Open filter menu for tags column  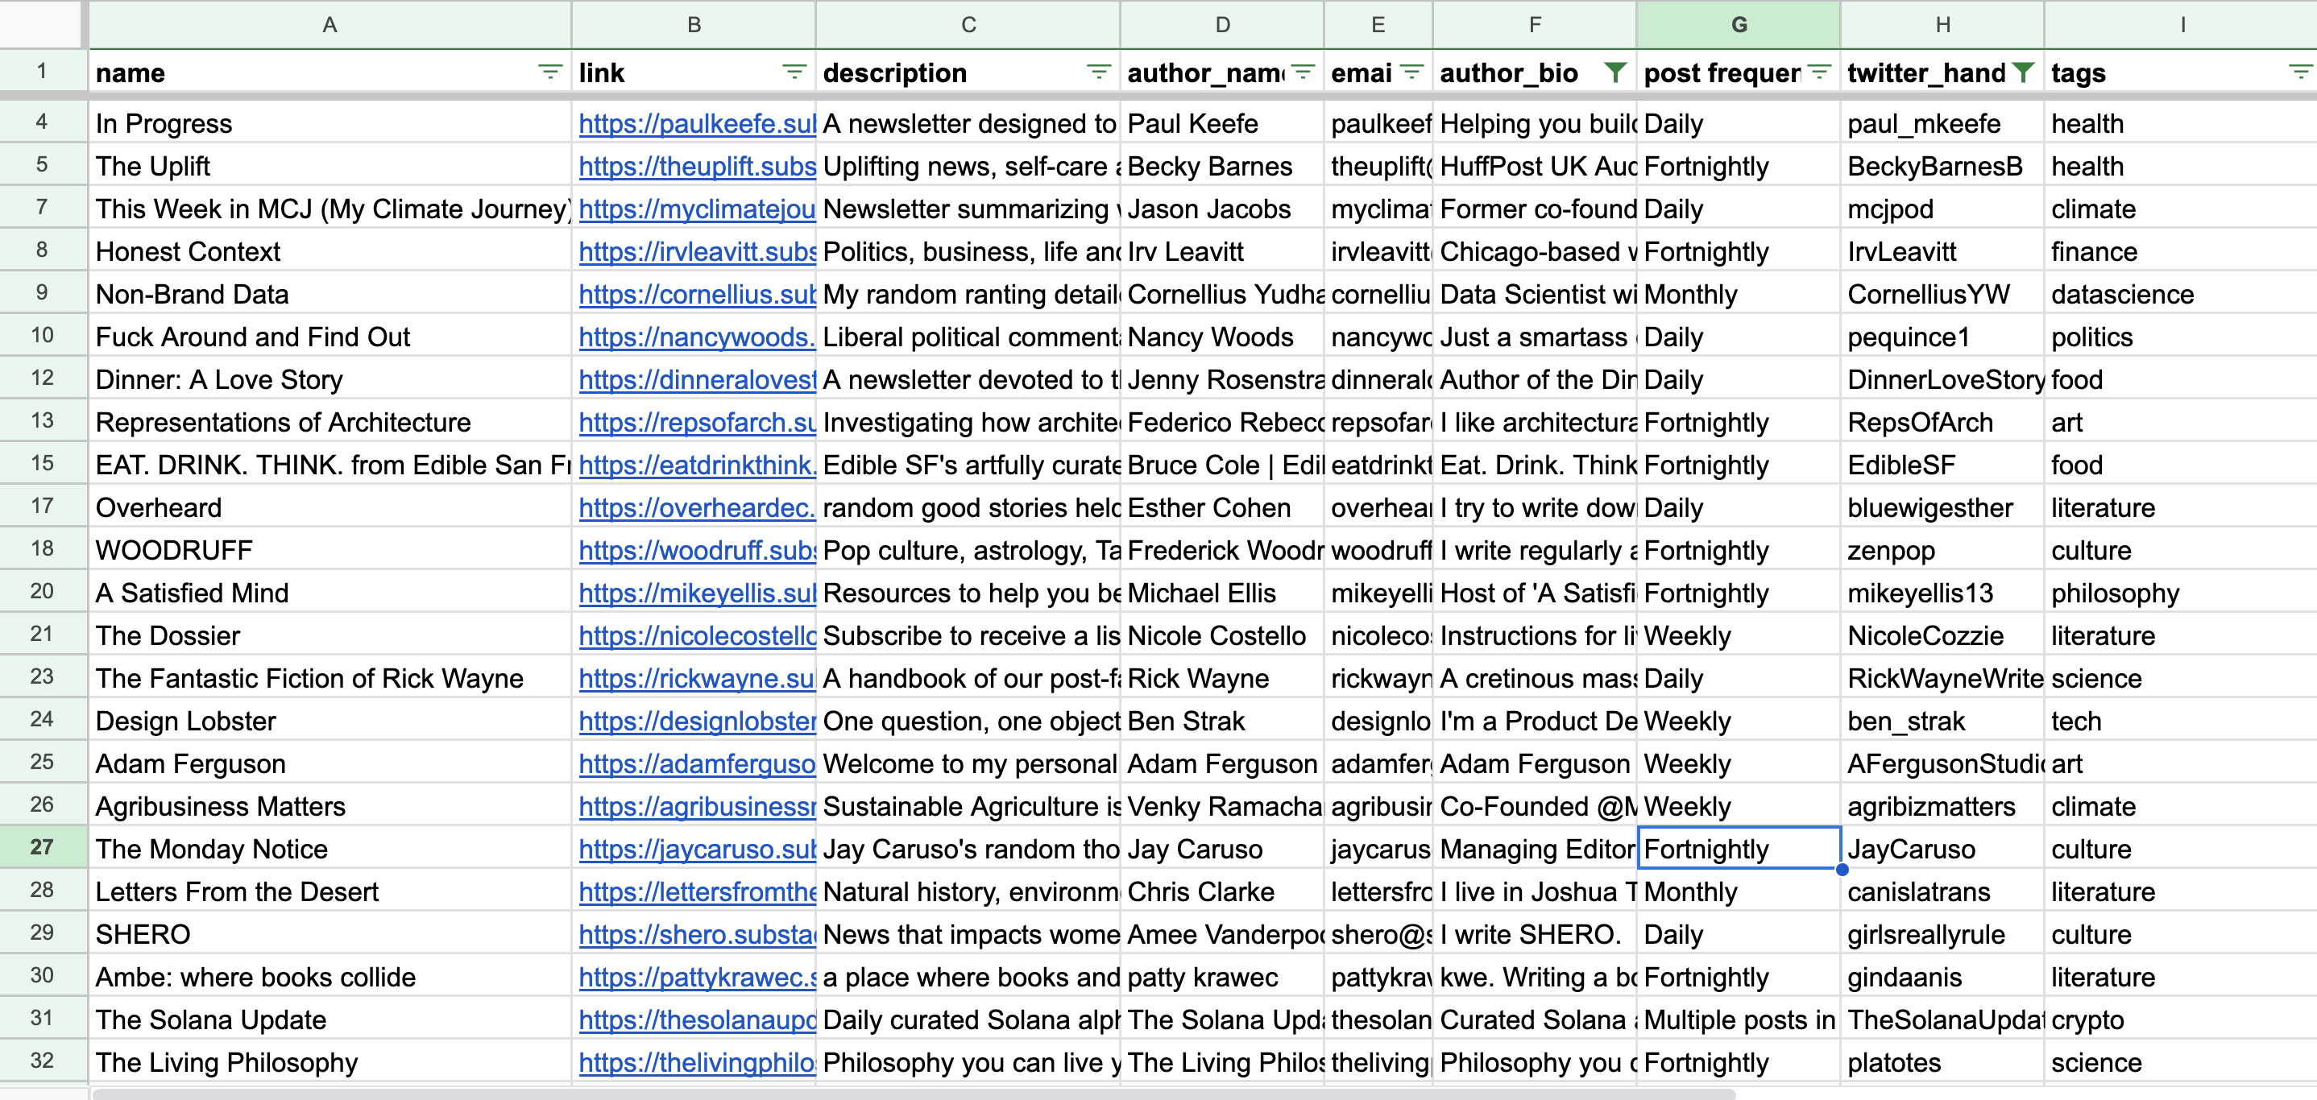click(x=2300, y=72)
